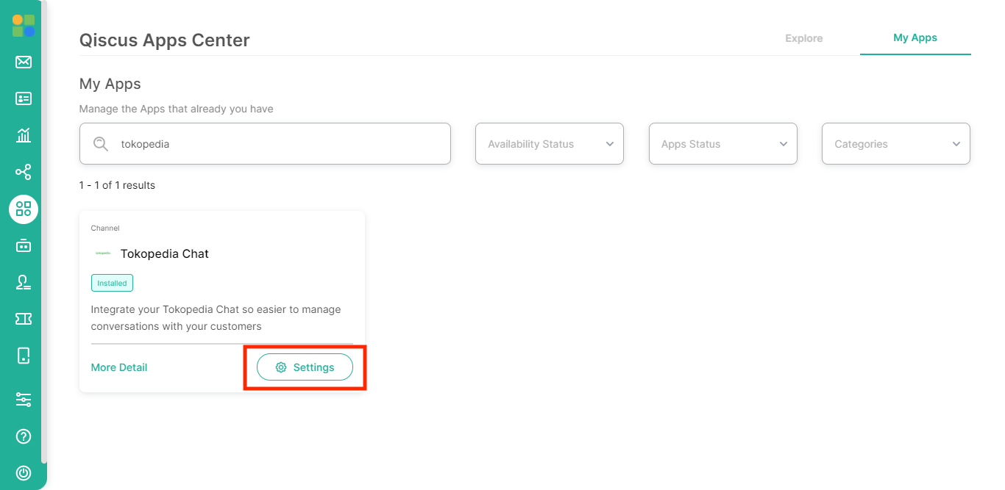Open the Integration share-nodes icon
The image size is (1005, 490).
(x=24, y=172)
